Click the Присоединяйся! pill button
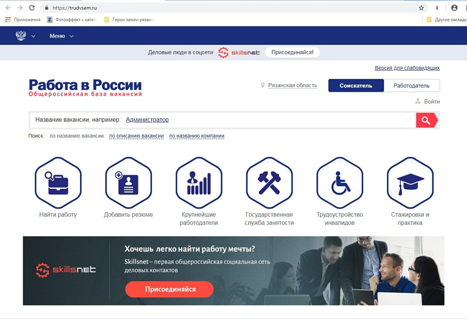Viewport: 467px width, 319px height. click(x=292, y=53)
